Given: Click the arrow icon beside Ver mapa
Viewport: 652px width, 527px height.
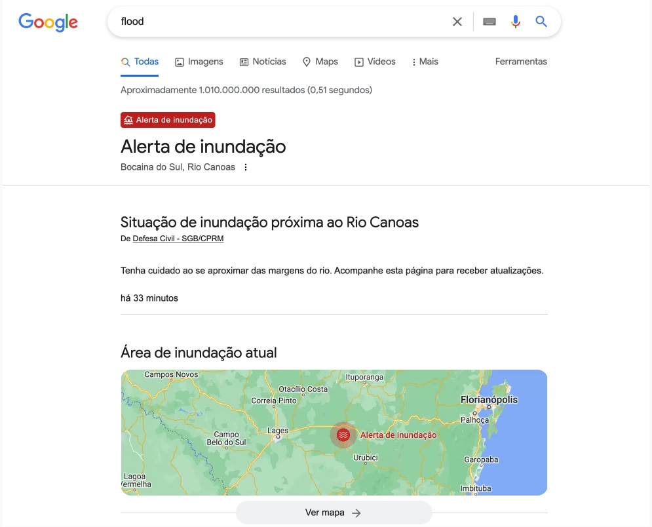Looking at the screenshot, I should tap(356, 513).
